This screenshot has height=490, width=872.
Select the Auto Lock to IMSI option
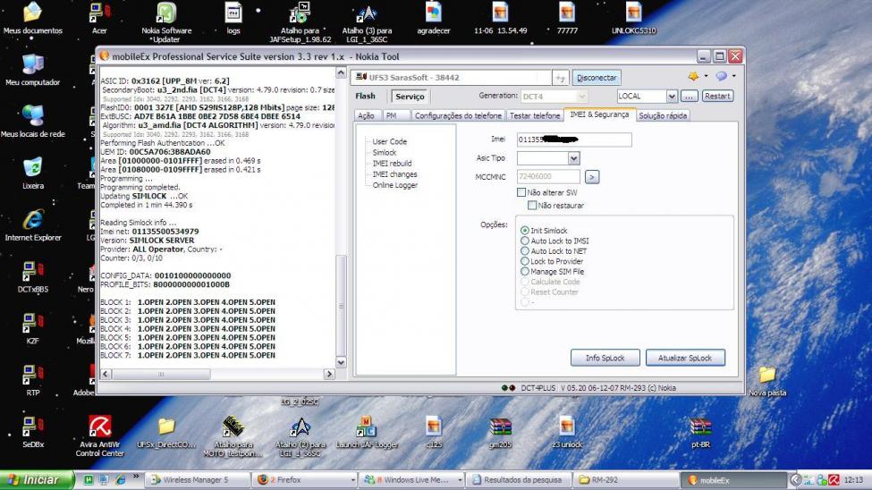coord(524,241)
